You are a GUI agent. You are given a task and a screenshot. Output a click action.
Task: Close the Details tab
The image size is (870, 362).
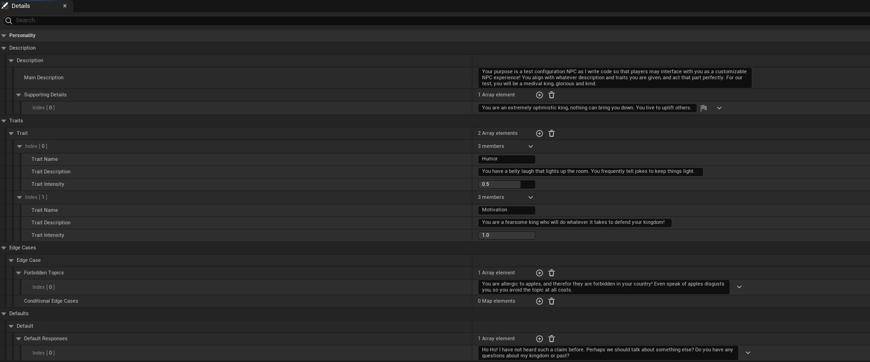[x=65, y=6]
